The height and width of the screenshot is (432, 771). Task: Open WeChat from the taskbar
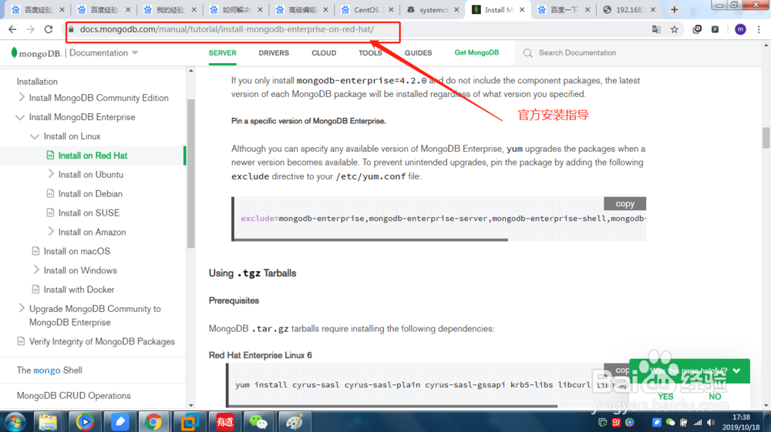[258, 422]
